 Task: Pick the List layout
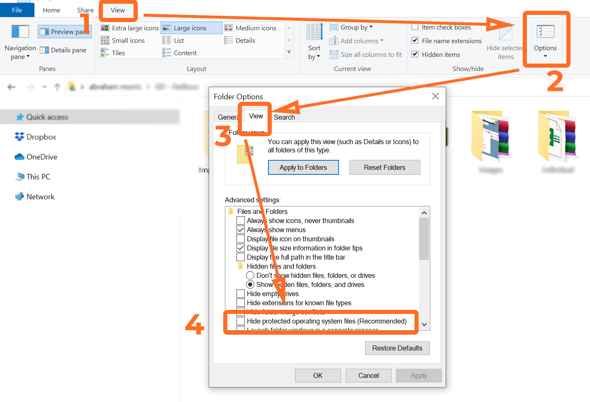[173, 40]
